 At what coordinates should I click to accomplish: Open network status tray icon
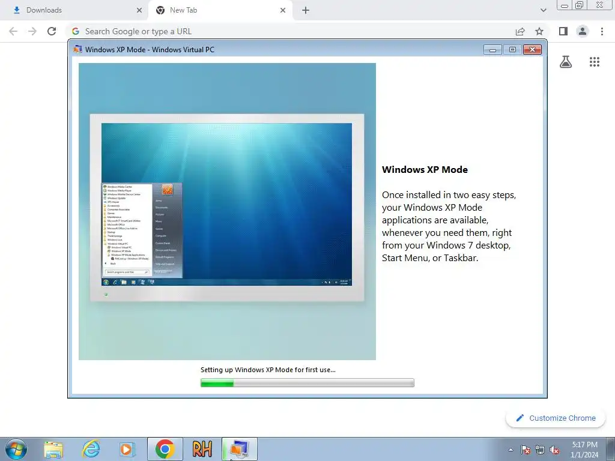[540, 450]
